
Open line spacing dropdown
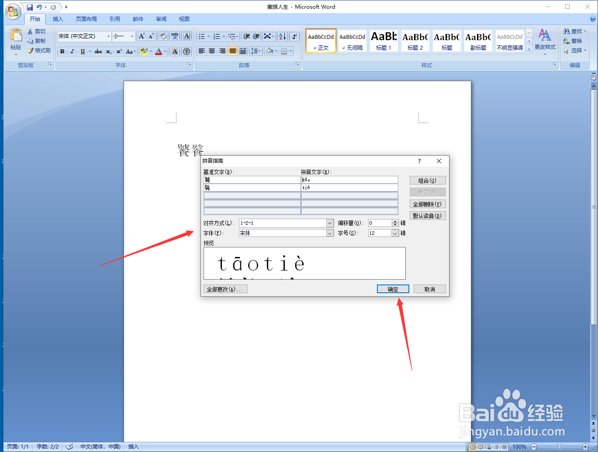pos(256,51)
